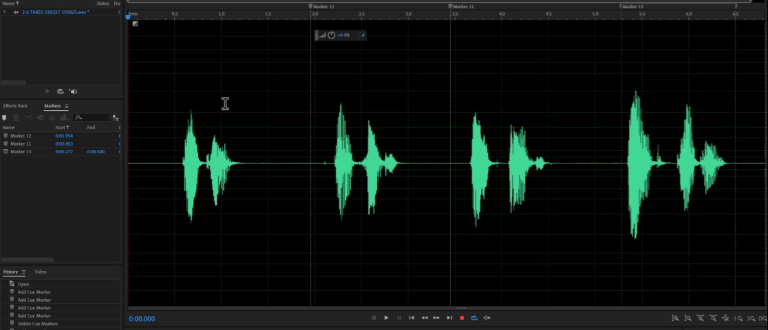
Task: Click the HUD volume knob
Action: (x=332, y=35)
